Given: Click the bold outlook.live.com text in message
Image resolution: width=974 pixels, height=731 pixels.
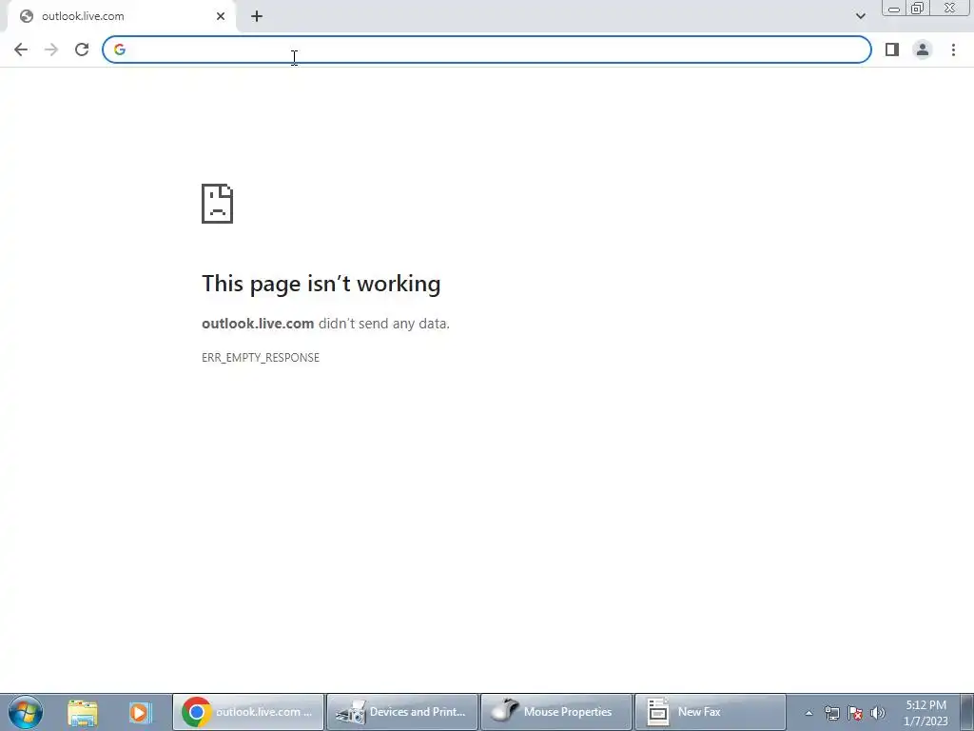Looking at the screenshot, I should pos(258,324).
